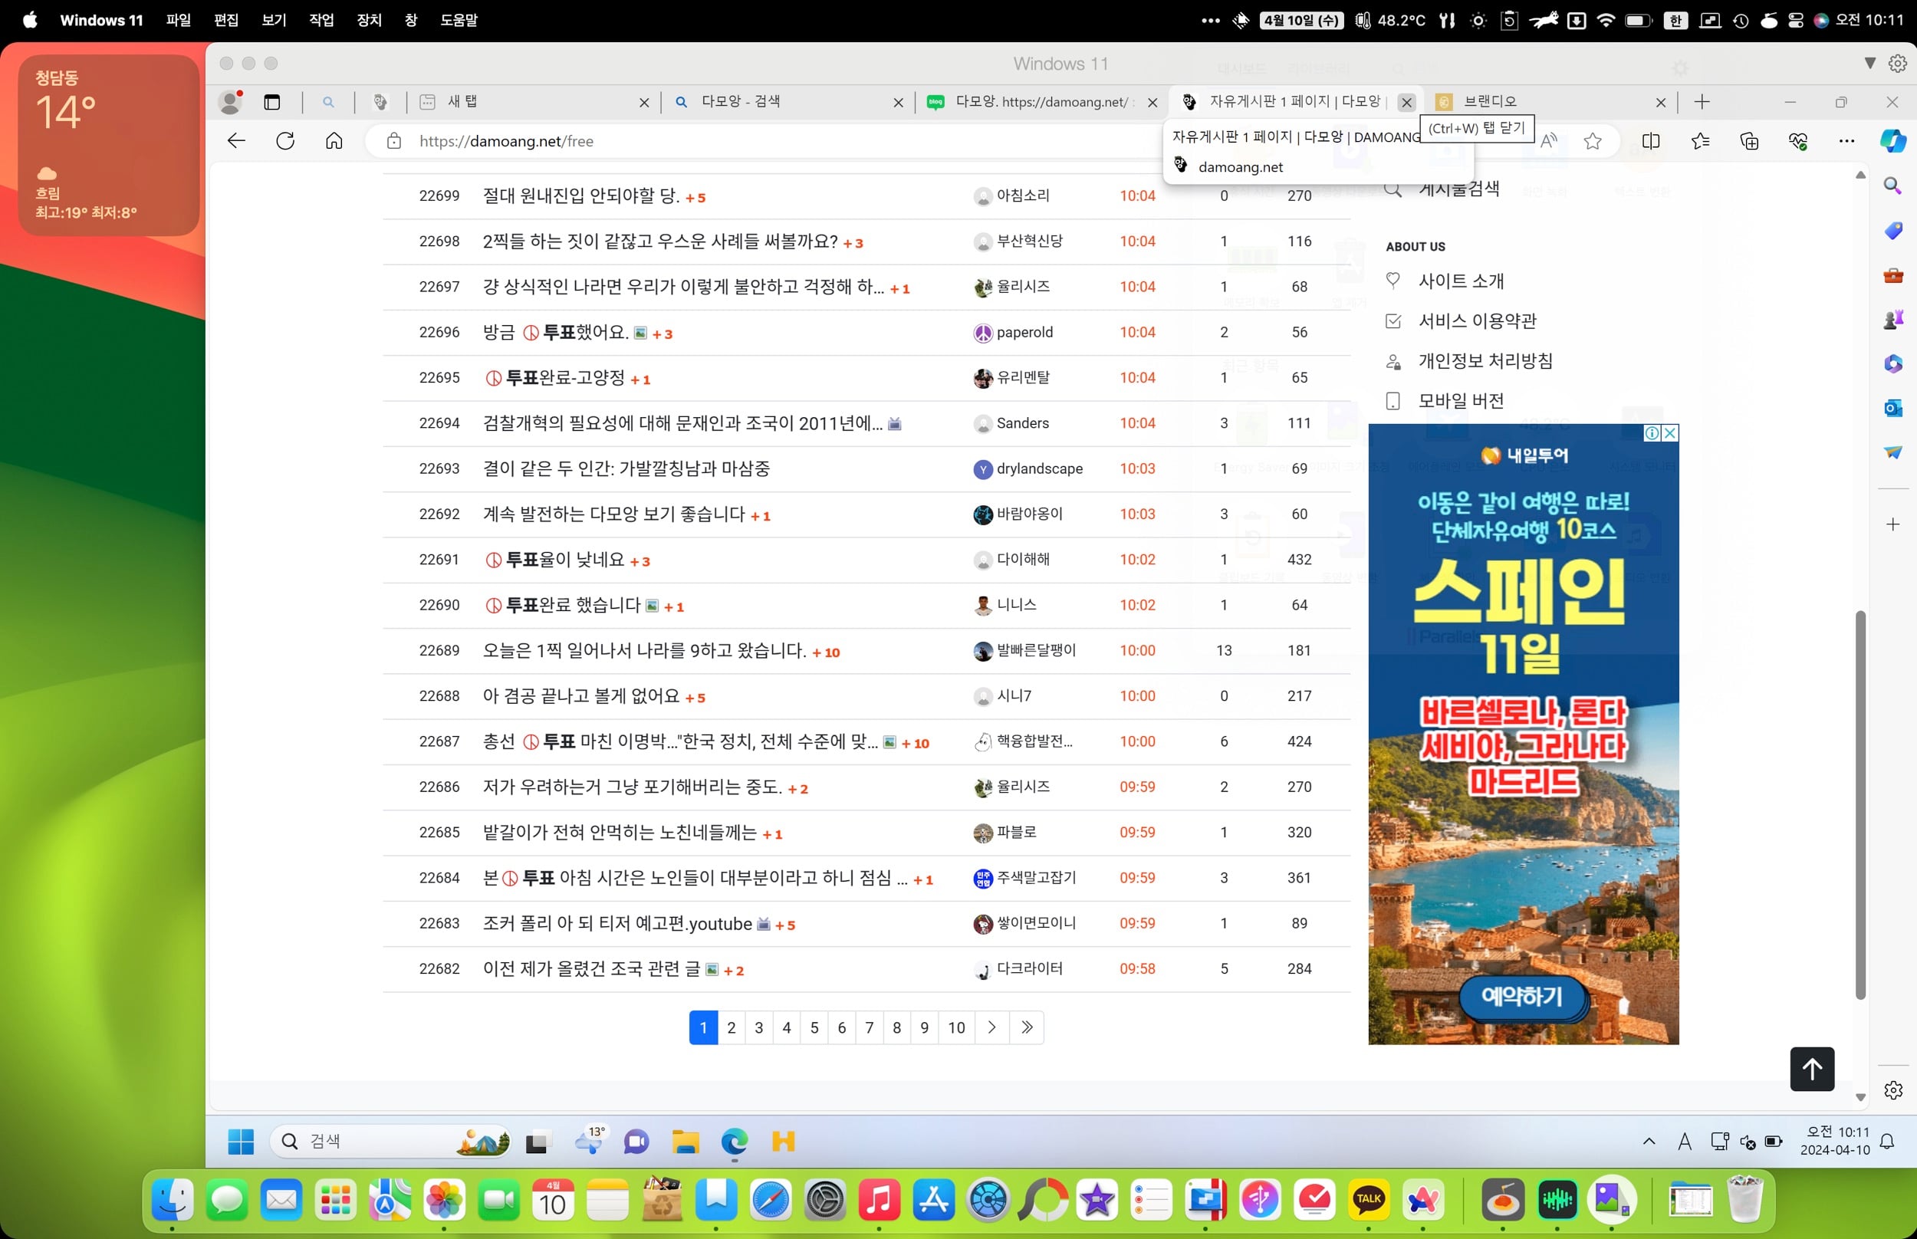1917x1239 pixels.
Task: Open Parallels window settings gear
Action: coord(1898,64)
